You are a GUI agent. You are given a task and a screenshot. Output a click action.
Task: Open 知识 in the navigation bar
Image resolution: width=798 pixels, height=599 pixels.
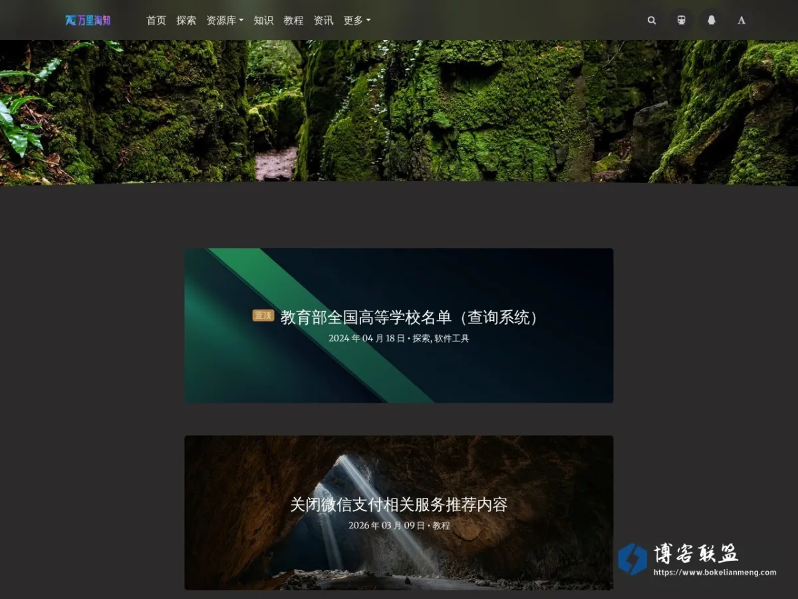[263, 21]
